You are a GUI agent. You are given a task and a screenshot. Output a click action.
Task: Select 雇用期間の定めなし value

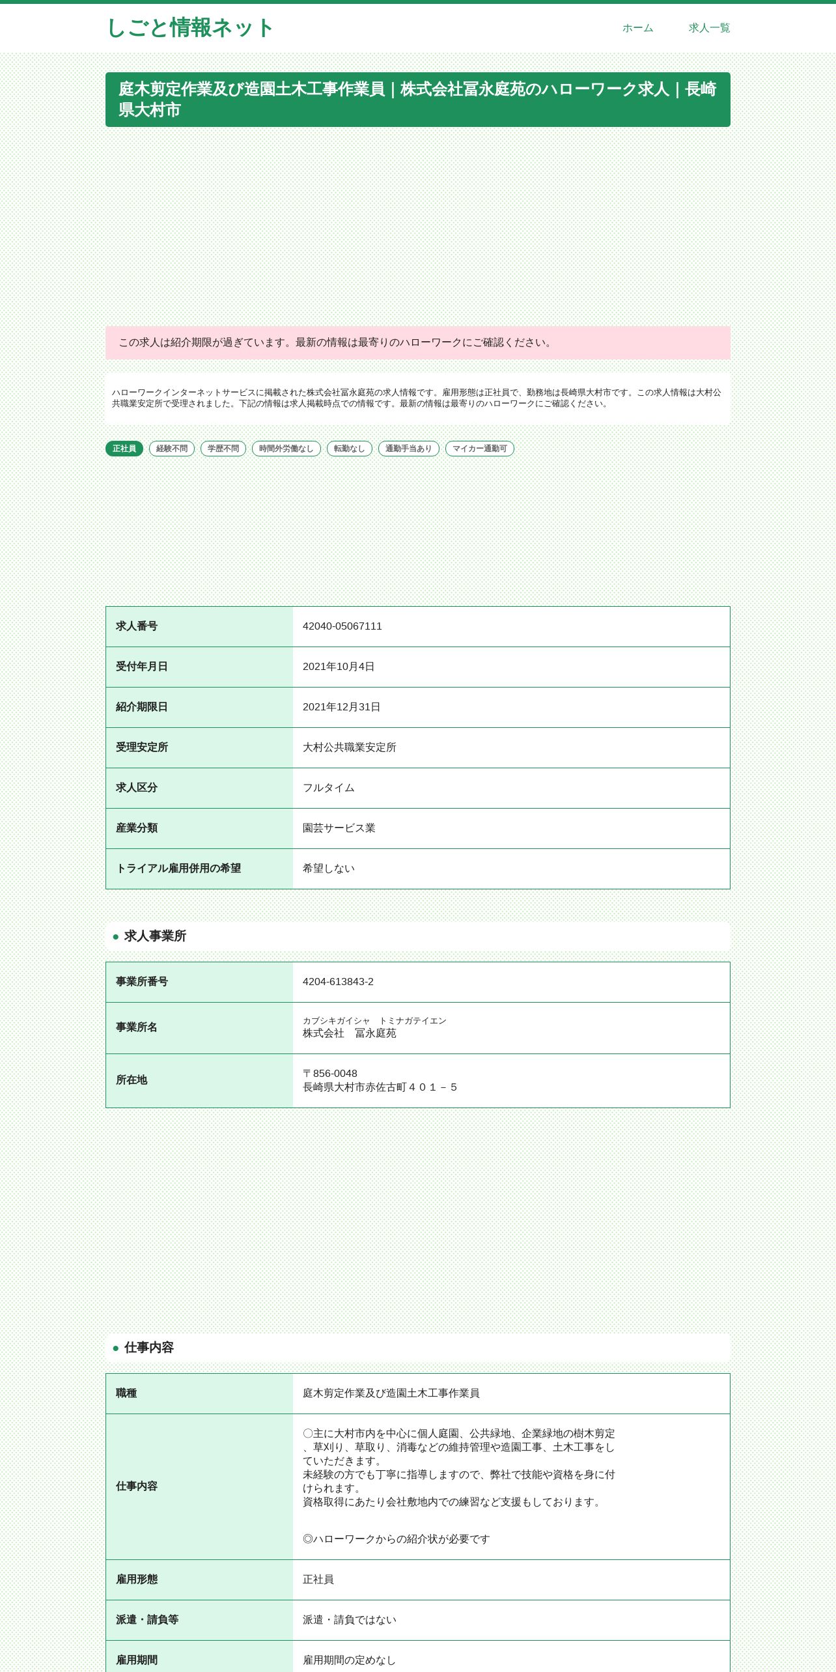(x=350, y=1660)
